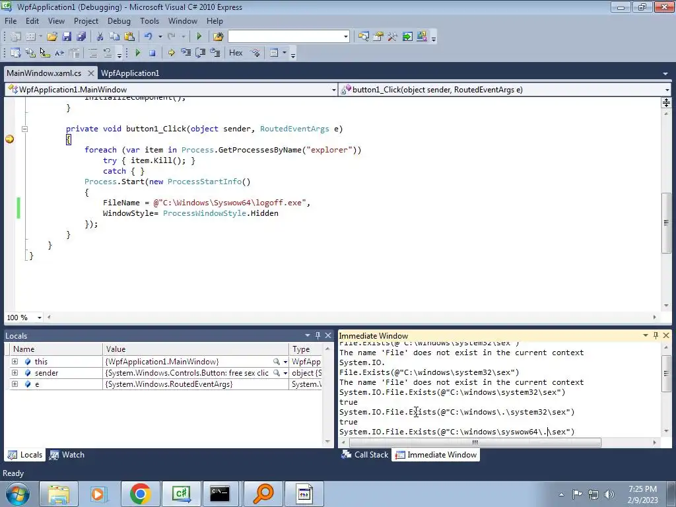Open the Edit menu
The width and height of the screenshot is (676, 507).
coord(32,21)
